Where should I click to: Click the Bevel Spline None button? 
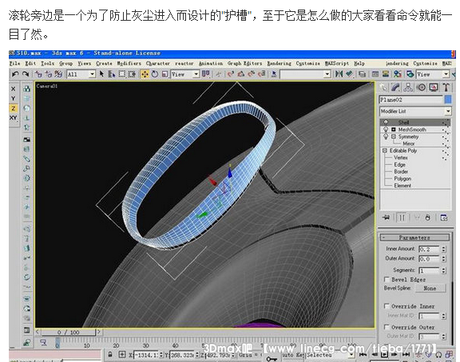(430, 288)
